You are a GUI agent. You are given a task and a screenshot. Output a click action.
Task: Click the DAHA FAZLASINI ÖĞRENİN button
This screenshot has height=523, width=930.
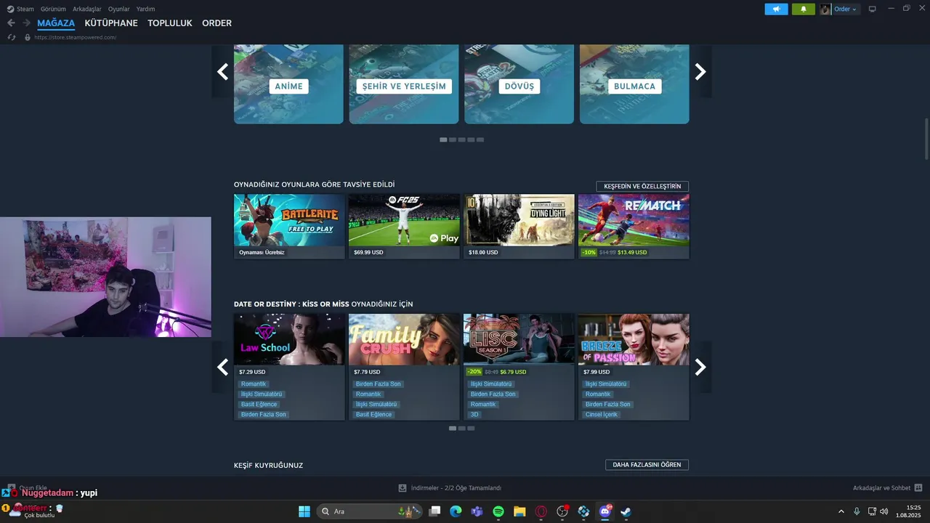pos(647,465)
